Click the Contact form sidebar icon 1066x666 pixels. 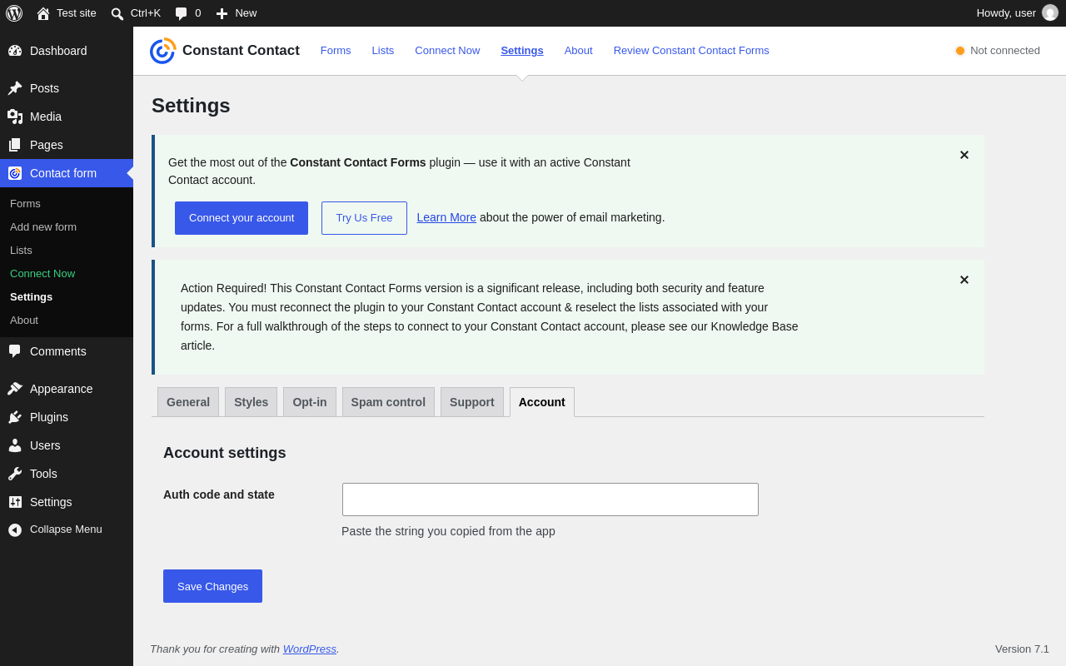(15, 173)
